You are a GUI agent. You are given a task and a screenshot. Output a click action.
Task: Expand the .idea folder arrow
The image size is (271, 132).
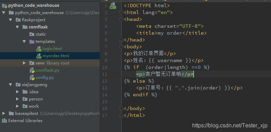coord(17,92)
